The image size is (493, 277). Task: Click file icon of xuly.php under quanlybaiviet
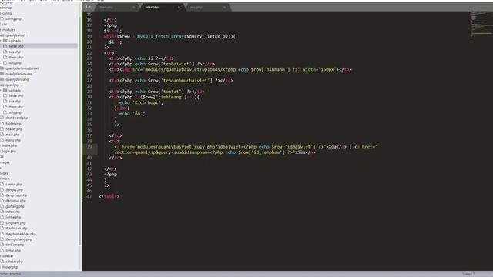(x=5, y=63)
